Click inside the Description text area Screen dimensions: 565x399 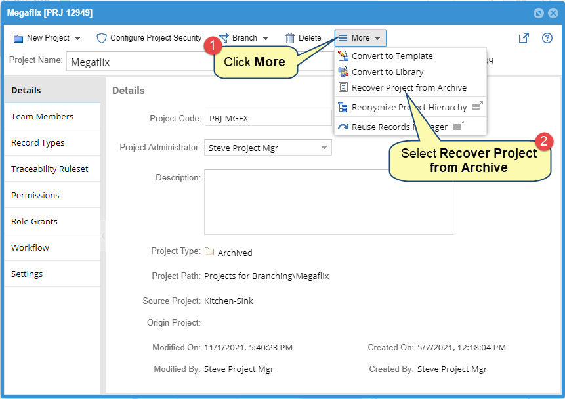[329, 202]
